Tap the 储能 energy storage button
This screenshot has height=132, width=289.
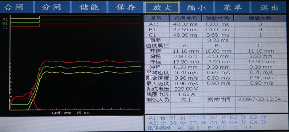pos(89,7)
